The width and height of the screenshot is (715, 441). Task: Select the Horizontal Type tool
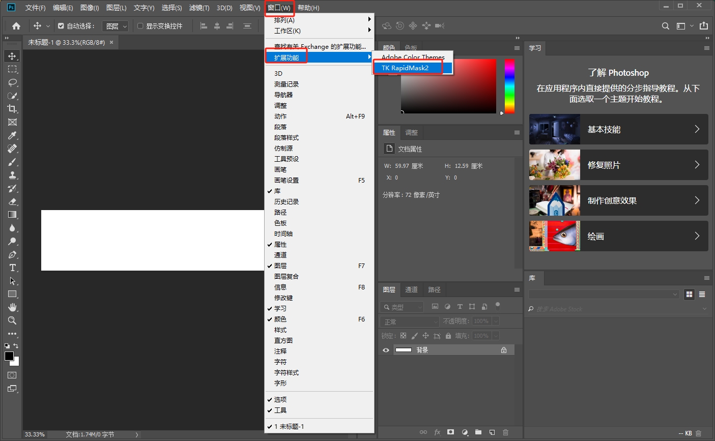coord(12,268)
